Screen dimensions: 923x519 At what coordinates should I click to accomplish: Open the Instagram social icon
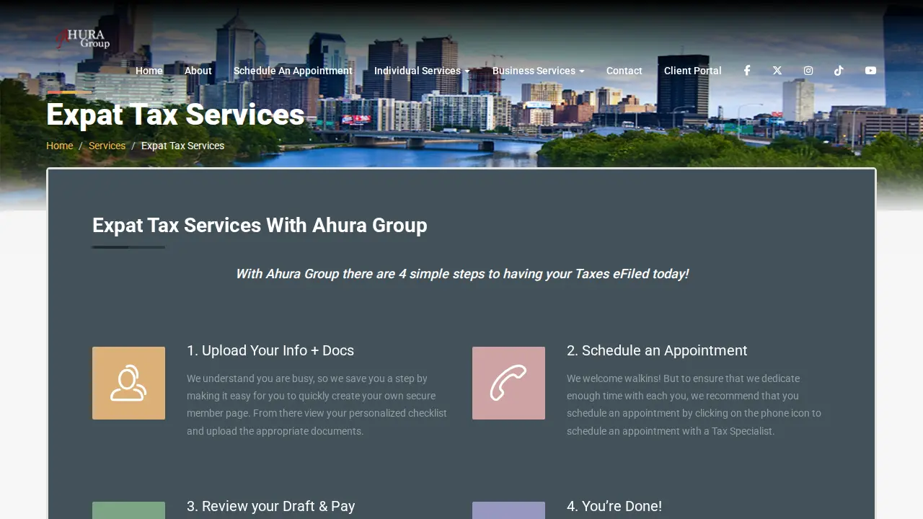(808, 71)
